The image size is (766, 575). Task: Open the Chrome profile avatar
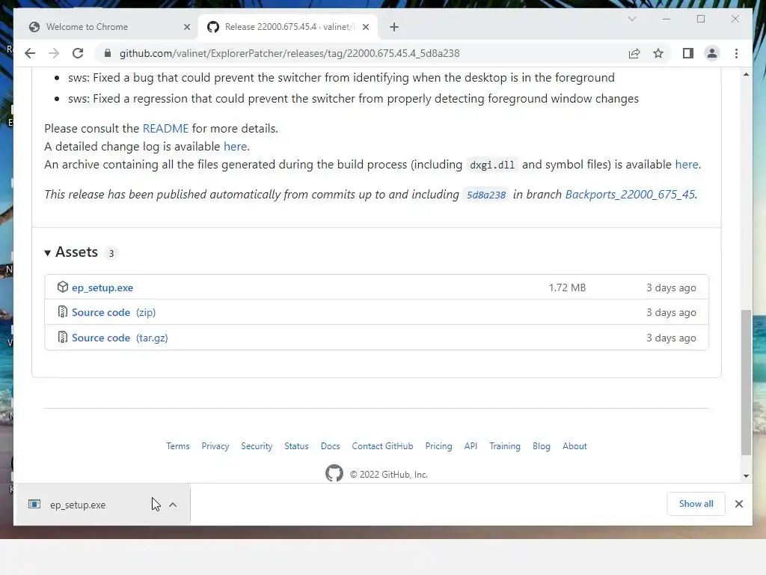[x=712, y=53]
